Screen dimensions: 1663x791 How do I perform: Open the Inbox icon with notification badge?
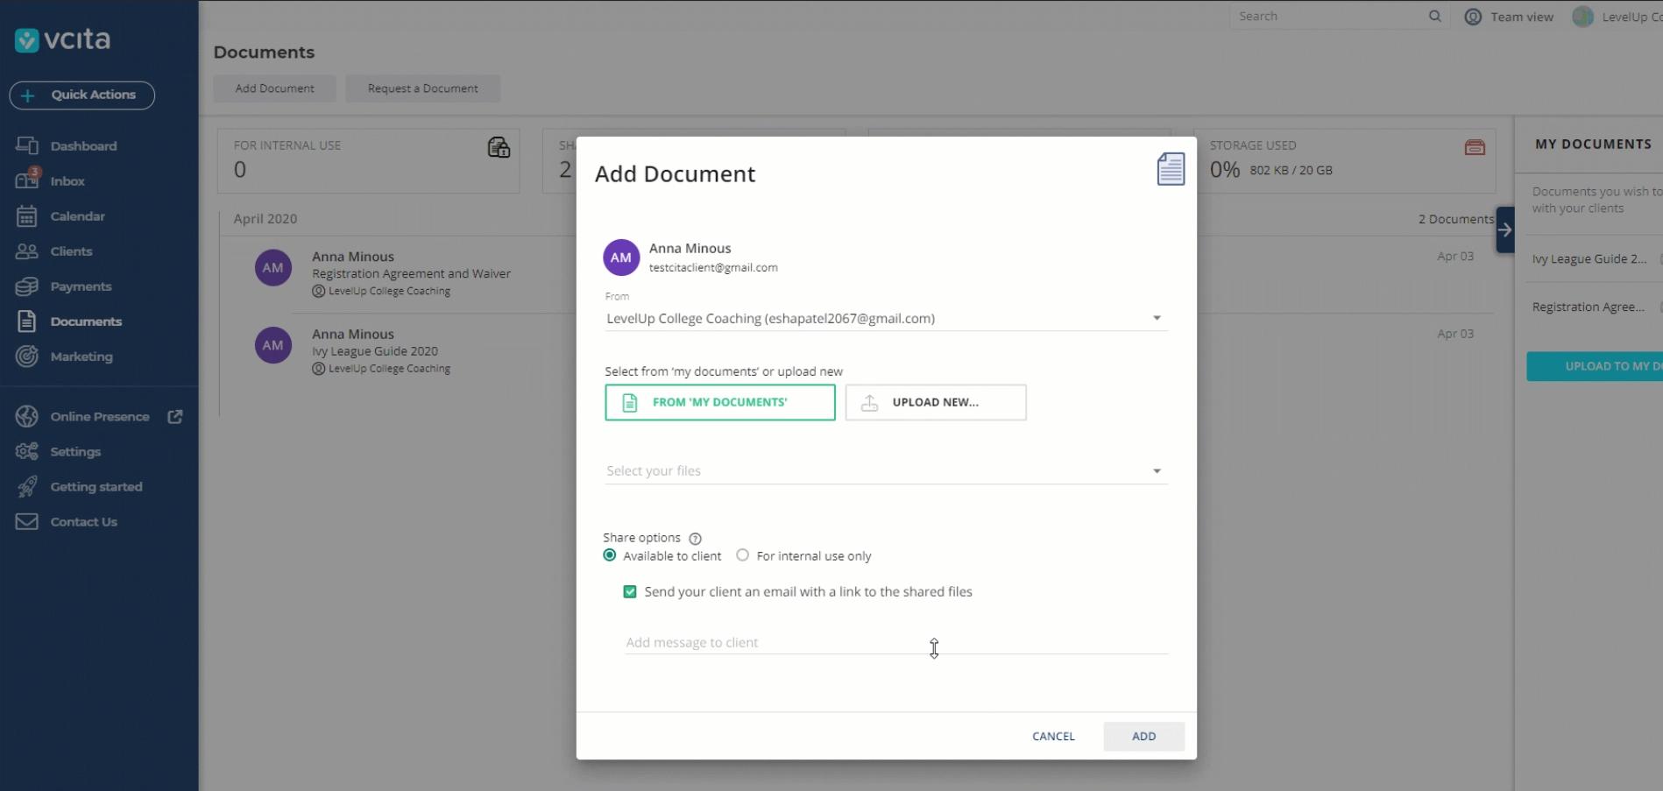26,180
